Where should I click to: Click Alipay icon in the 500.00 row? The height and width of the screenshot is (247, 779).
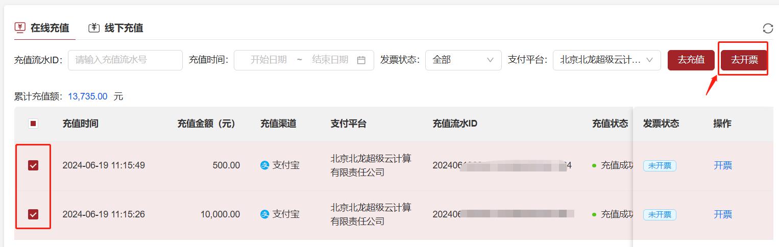264,165
